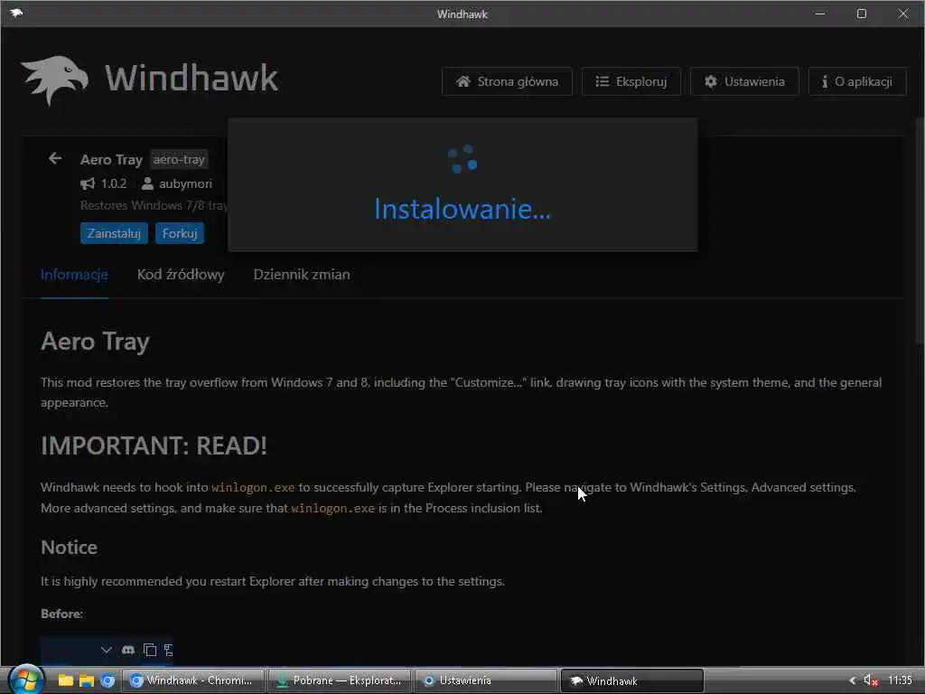This screenshot has height=694, width=925.
Task: Click the IMPORTANT: READ! heading
Action: pyautogui.click(x=154, y=445)
